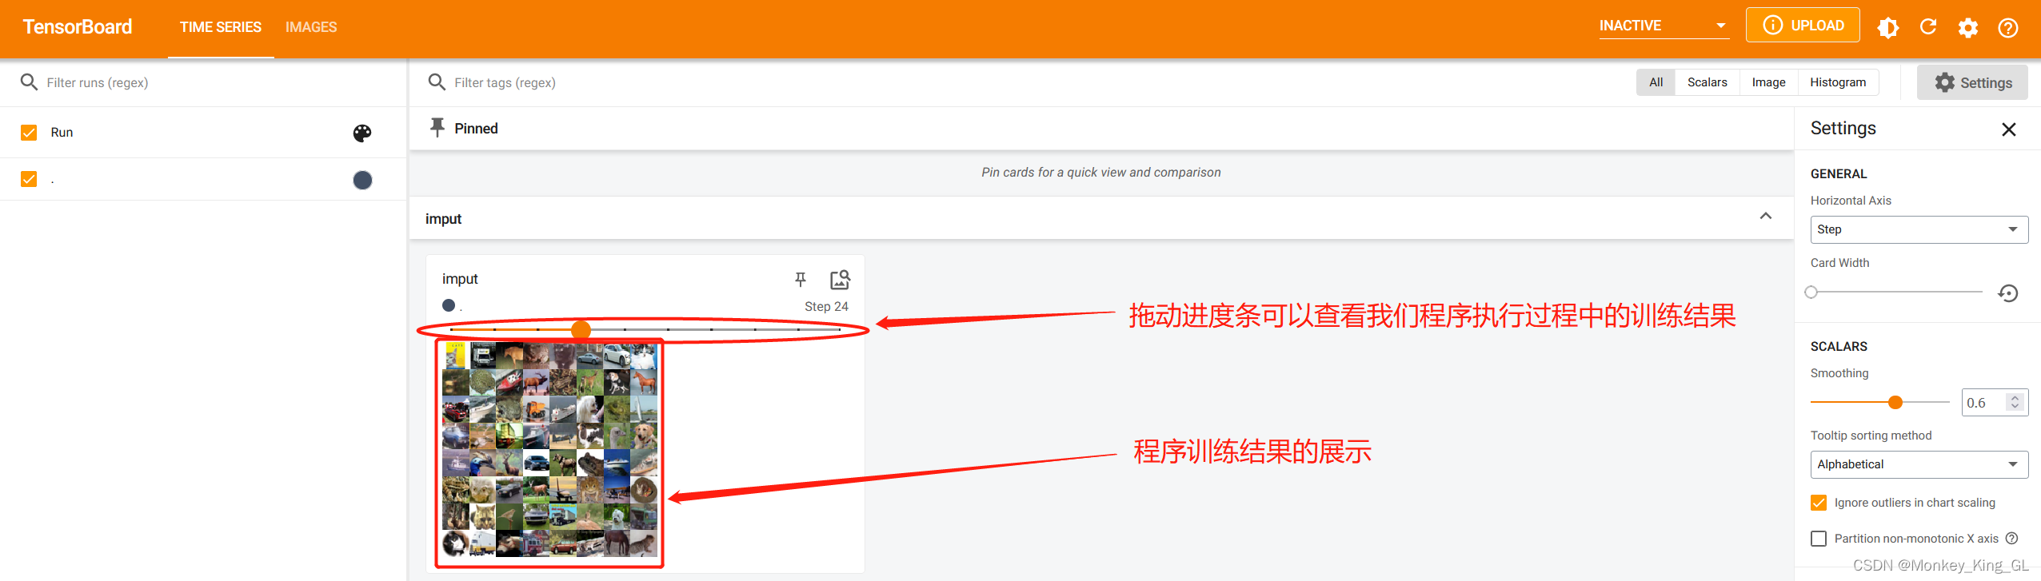
Task: Switch to IMAGES tab
Action: click(x=311, y=27)
